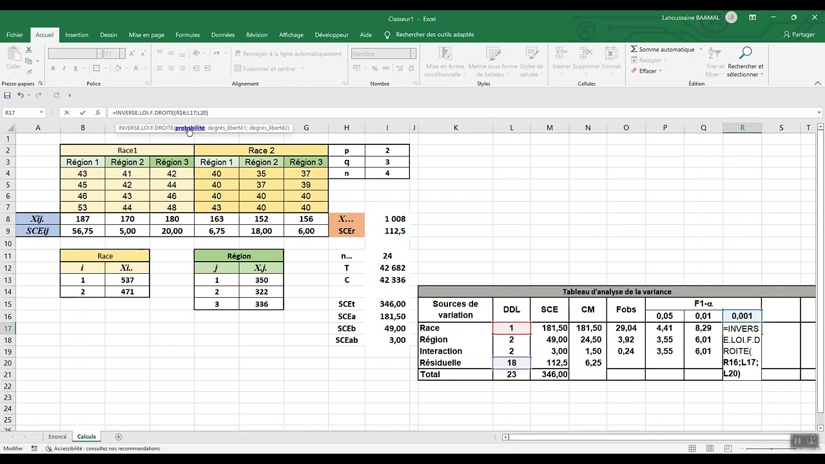Click the thousands separator 000 icon
This screenshot has height=464, width=825.
[x=385, y=68]
